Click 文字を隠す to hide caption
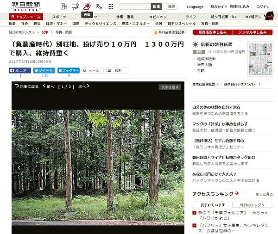This screenshot has height=234, width=278. click(170, 87)
